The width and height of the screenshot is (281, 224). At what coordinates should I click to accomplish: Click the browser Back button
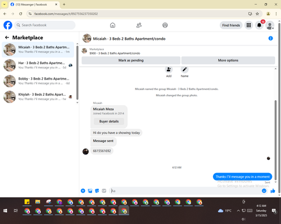tap(5, 14)
